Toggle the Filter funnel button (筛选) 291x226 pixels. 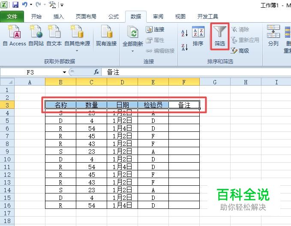click(x=220, y=36)
